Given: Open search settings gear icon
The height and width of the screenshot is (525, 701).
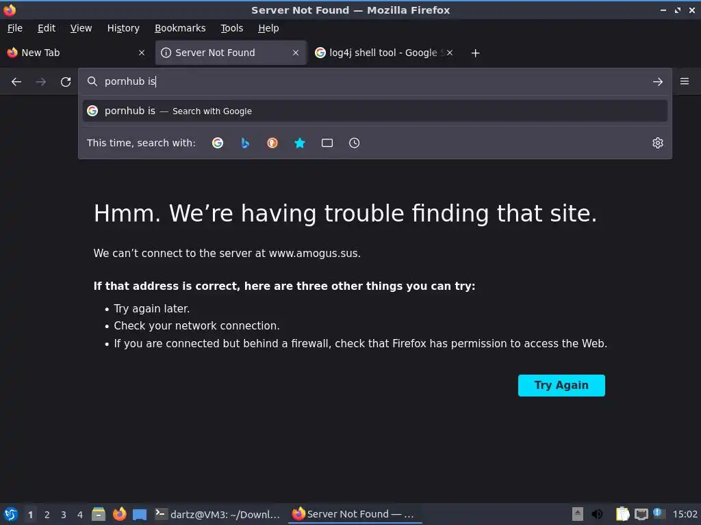Looking at the screenshot, I should coord(658,143).
